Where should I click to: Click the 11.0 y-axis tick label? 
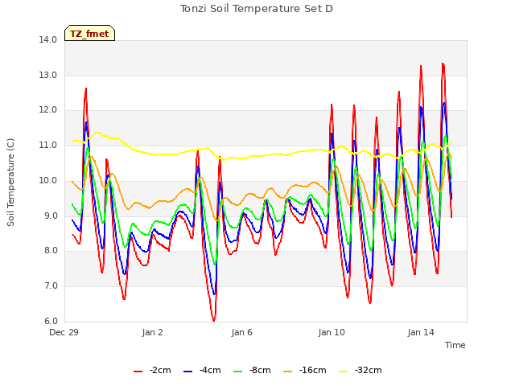coord(48,145)
